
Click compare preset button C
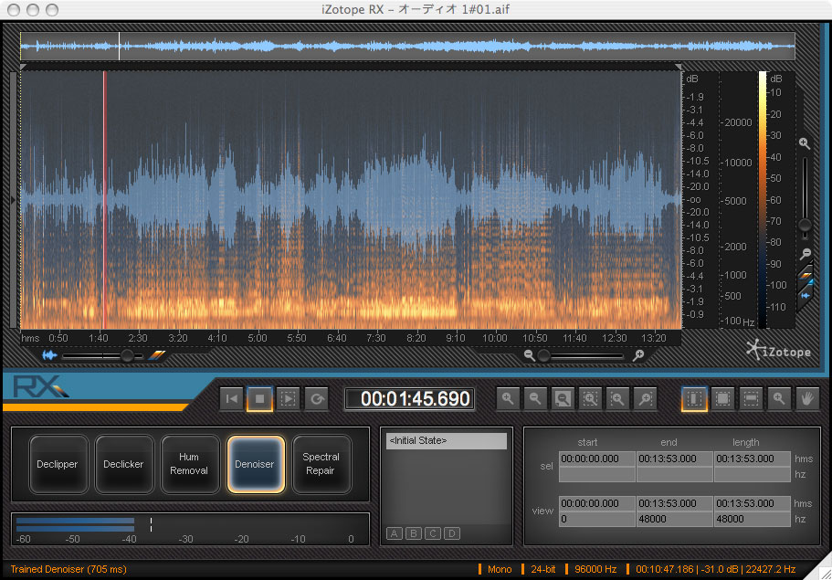[x=433, y=533]
